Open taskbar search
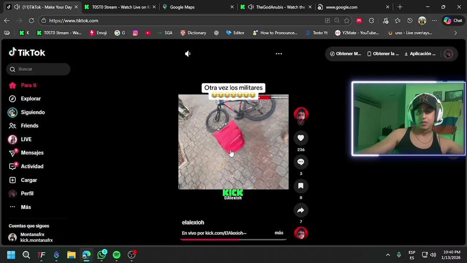Viewport: 467px width, 263px height. point(26,255)
